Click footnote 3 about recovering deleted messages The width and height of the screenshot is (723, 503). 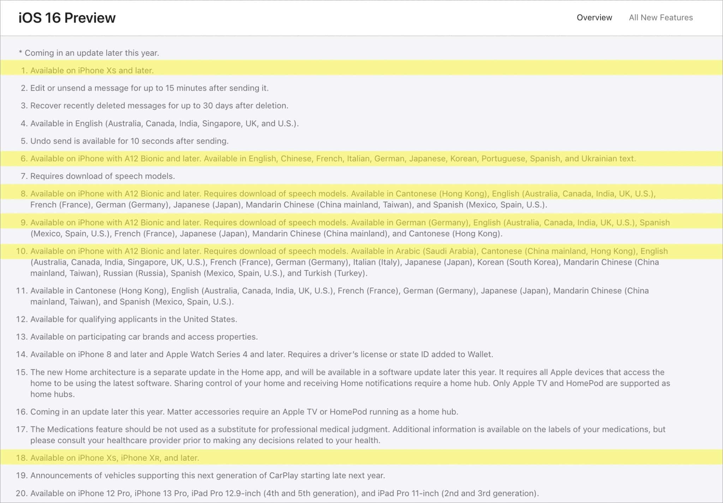tap(155, 106)
